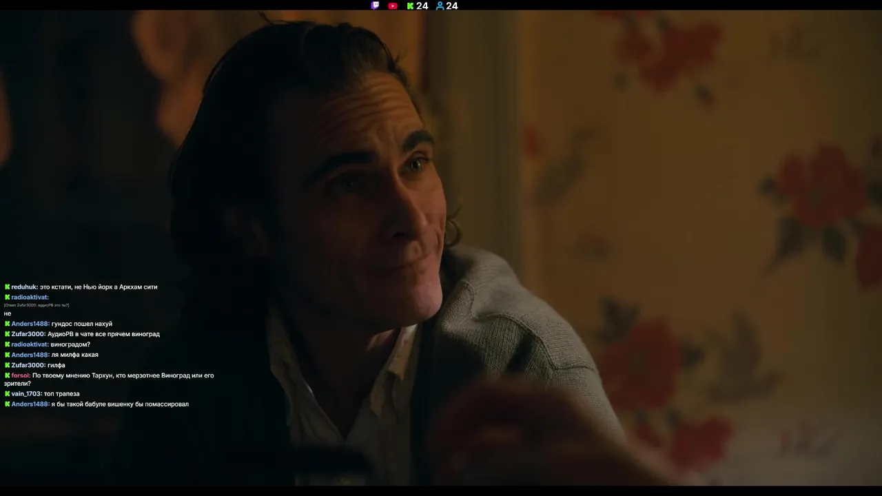Click username Anders1488 before 'ля милфа какая'
The image size is (882, 496).
click(x=30, y=355)
